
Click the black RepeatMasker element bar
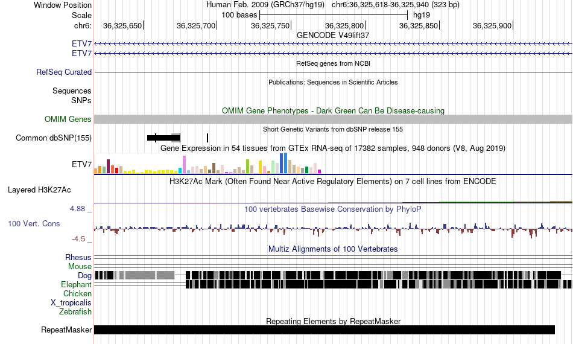324,330
